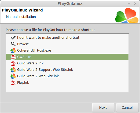The width and height of the screenshot is (140, 113).
Task: Click the checkmark icon beside "I don't want"
Action: 13,38
